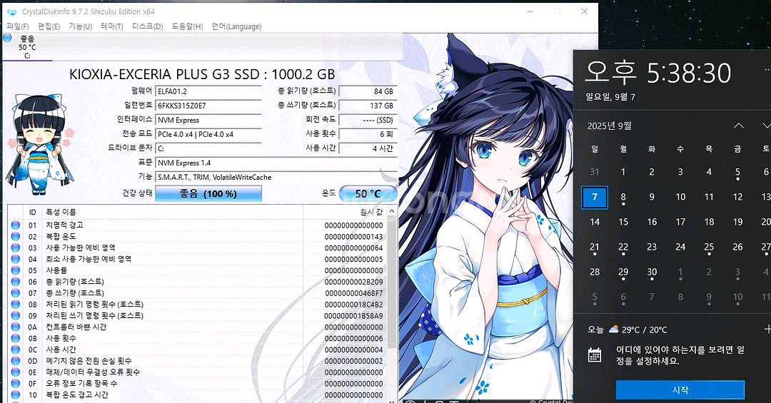Click status orb for 0A 컨트롤러 바쁜 시간
This screenshot has width=771, height=403.
click(x=15, y=327)
